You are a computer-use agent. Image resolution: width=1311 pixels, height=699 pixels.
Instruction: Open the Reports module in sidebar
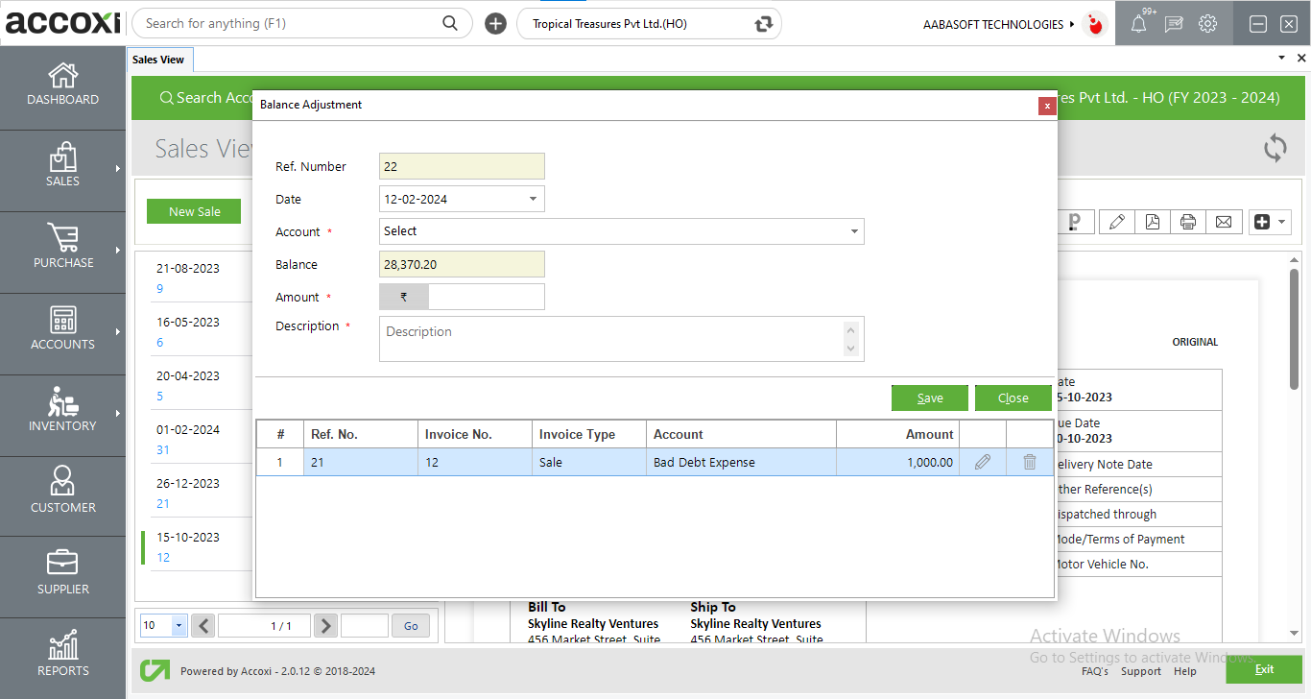coord(62,657)
